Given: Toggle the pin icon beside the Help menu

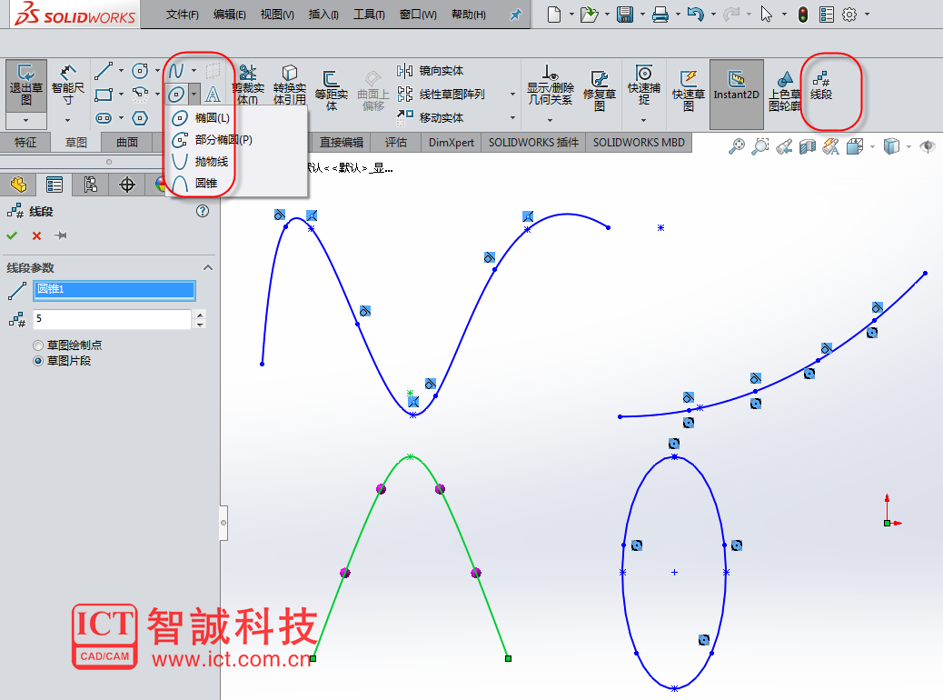Looking at the screenshot, I should click(x=515, y=15).
